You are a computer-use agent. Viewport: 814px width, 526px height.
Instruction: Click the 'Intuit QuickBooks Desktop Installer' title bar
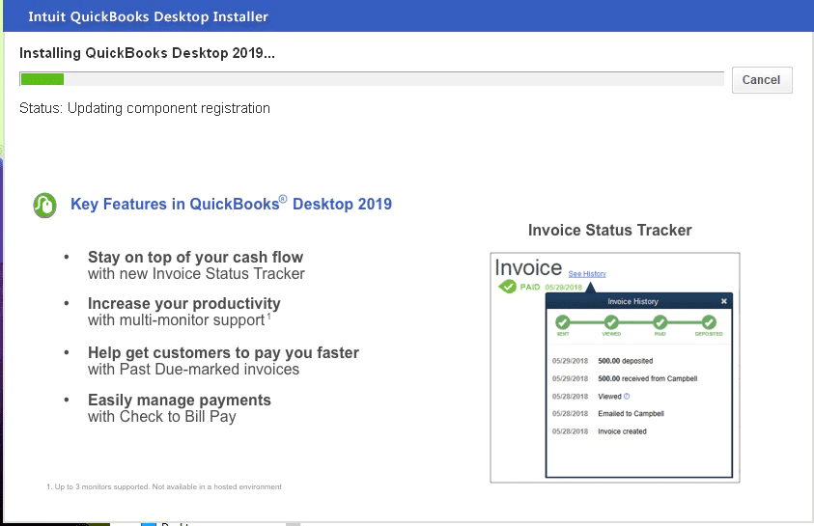click(149, 16)
